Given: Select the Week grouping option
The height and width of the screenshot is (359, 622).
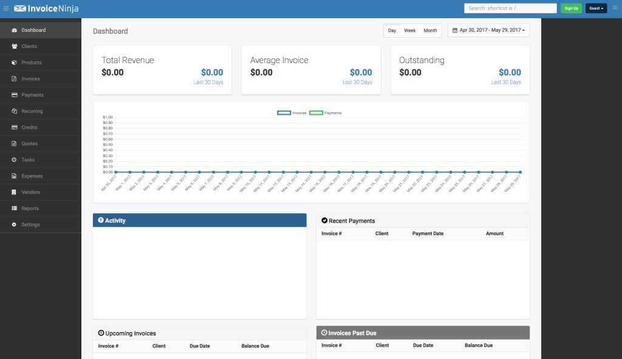Looking at the screenshot, I should click(410, 30).
